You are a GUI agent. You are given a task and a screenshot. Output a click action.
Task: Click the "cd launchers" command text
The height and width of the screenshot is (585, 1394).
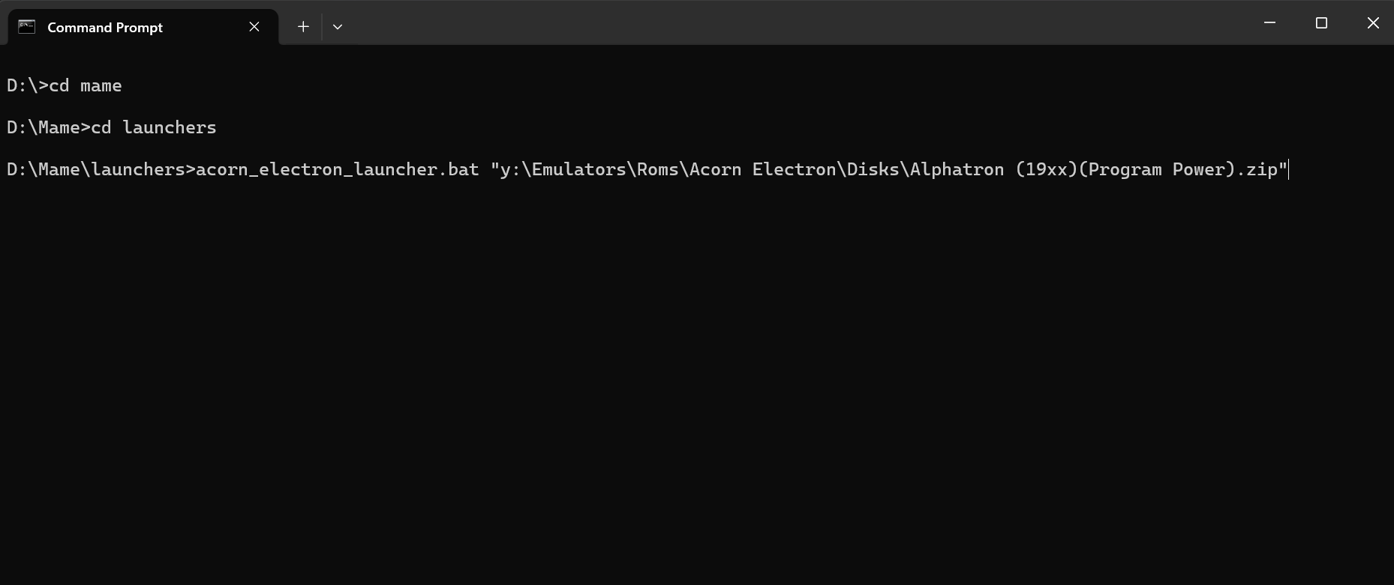point(153,127)
